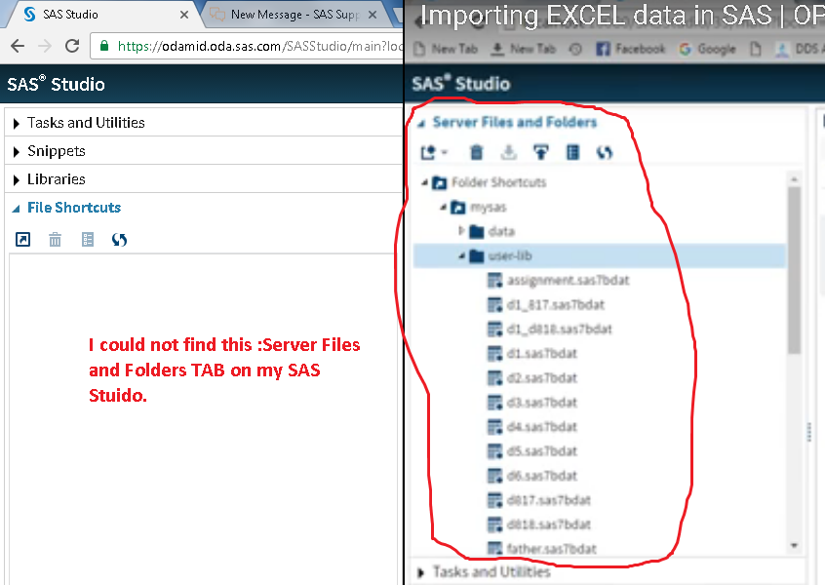The width and height of the screenshot is (825, 585).
Task: Expand the Tasks and Utilities section on left
Action: click(x=16, y=124)
